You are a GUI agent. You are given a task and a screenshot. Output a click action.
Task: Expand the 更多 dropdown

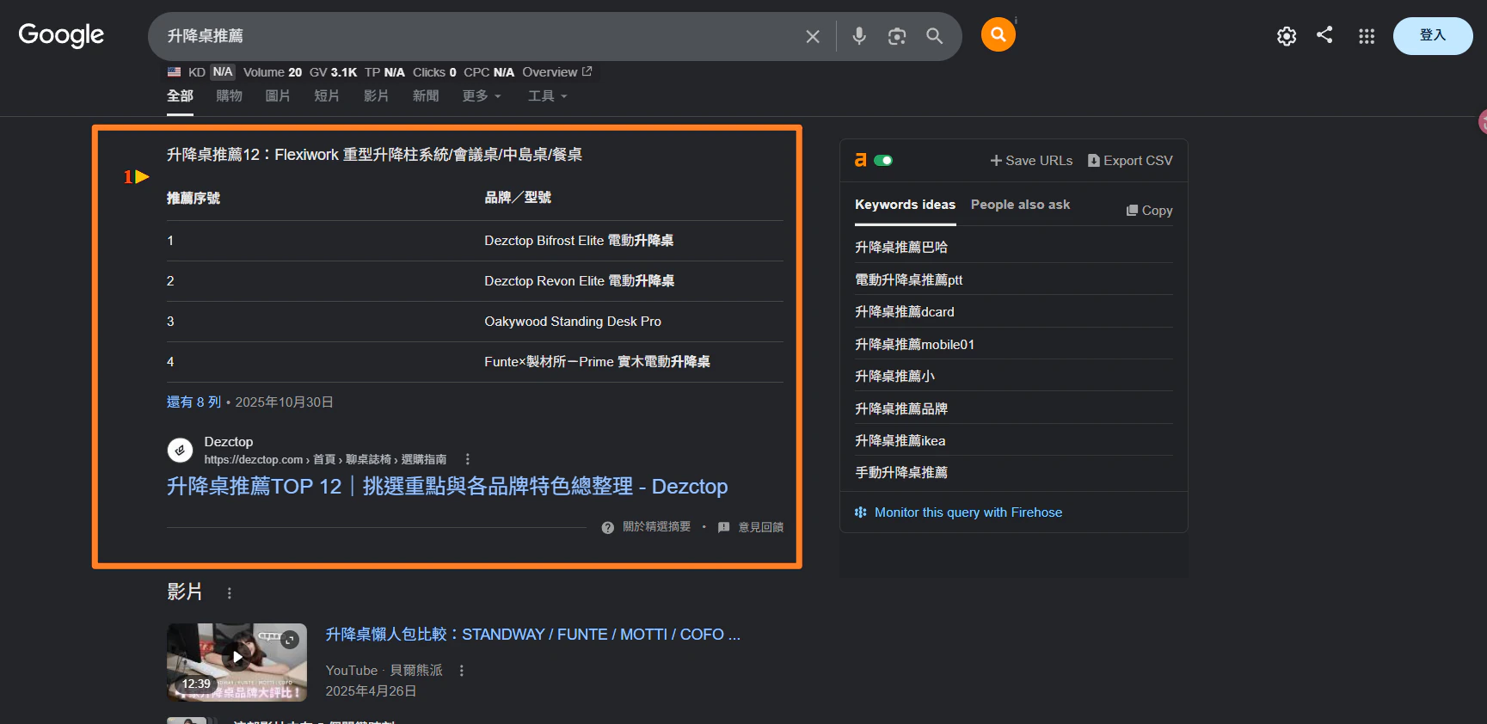pos(482,95)
